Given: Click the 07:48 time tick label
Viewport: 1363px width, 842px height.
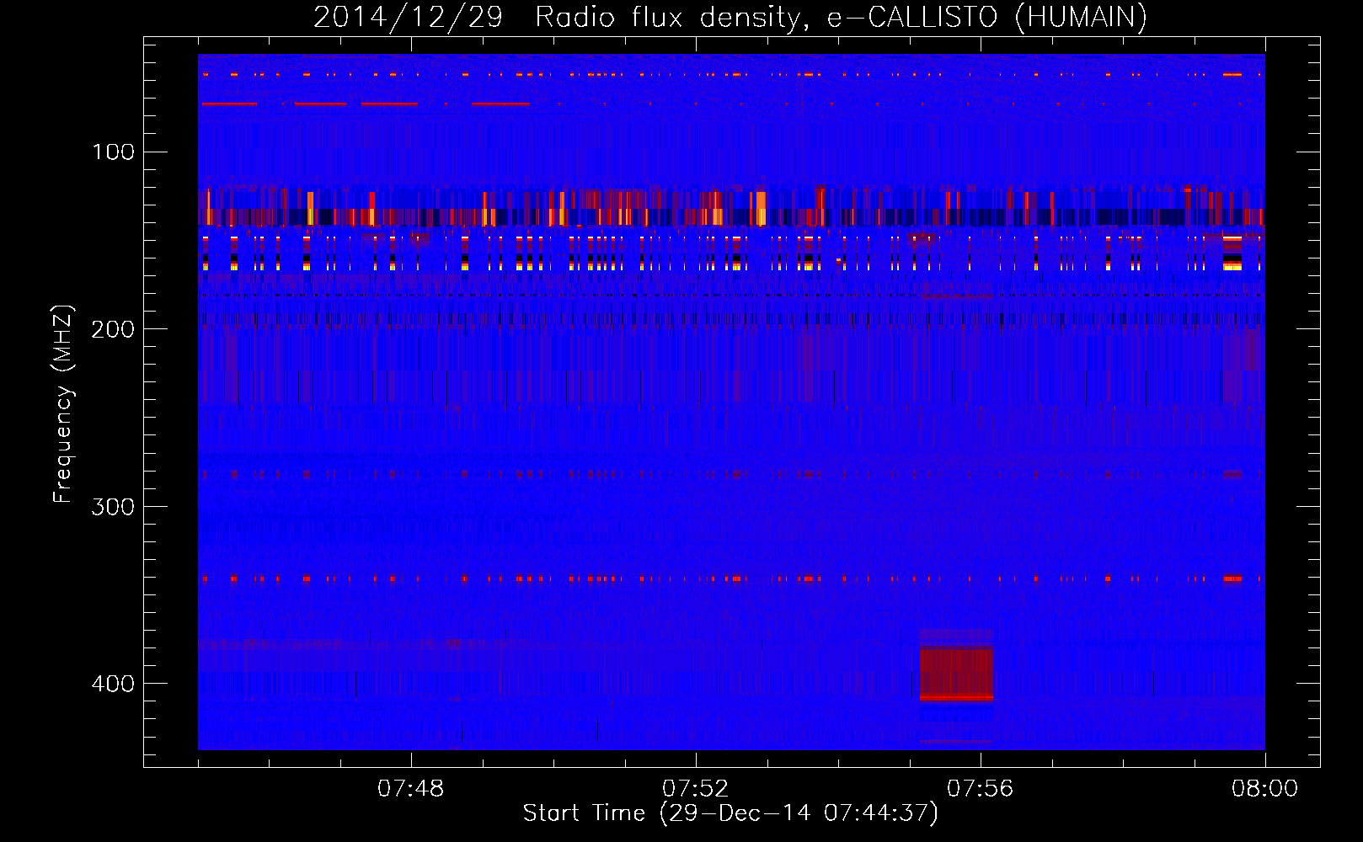Looking at the screenshot, I should [411, 789].
